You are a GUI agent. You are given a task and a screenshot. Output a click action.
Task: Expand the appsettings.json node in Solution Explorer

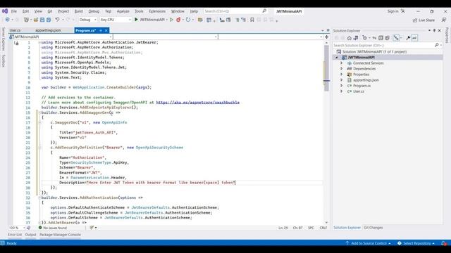[x=342, y=80]
